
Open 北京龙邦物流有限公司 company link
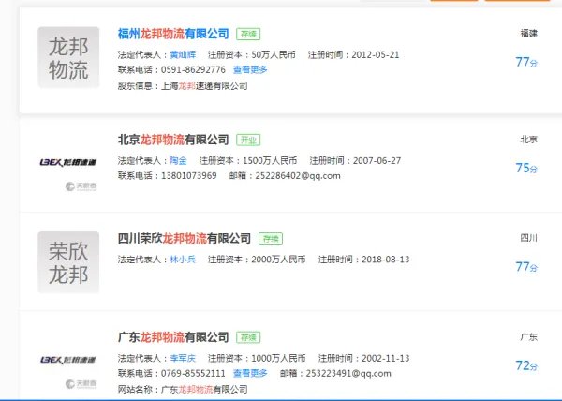(x=173, y=140)
